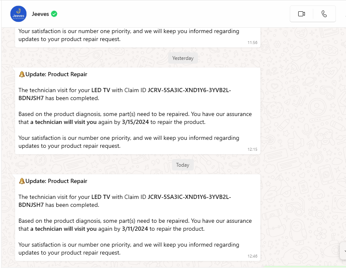Click the bell emoji in today's update
The height and width of the screenshot is (268, 346).
point(21,181)
